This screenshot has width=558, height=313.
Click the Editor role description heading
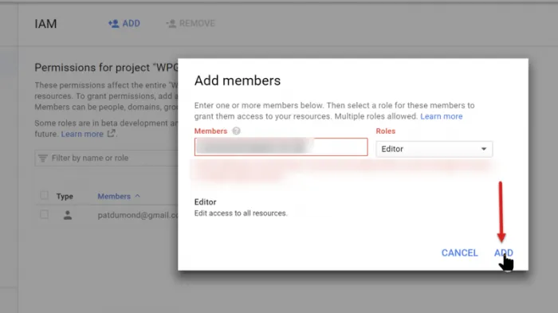206,202
